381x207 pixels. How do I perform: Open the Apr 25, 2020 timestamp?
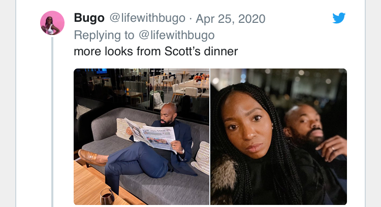coord(230,19)
